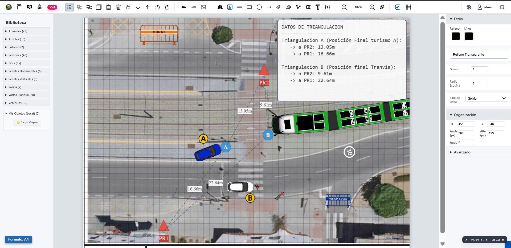
Task: Click the Formato: A4 button
Action: (x=18, y=239)
